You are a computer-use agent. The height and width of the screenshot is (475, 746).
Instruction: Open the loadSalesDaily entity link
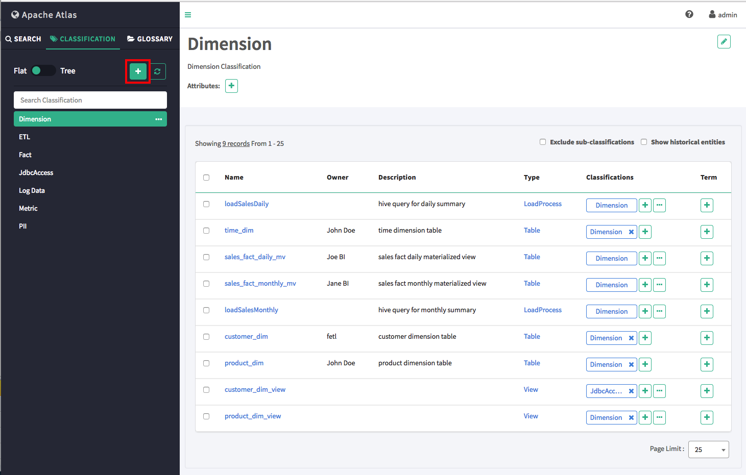247,204
